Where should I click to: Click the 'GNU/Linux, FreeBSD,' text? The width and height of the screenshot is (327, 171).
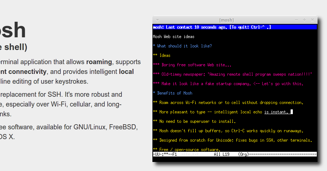(x=106, y=127)
